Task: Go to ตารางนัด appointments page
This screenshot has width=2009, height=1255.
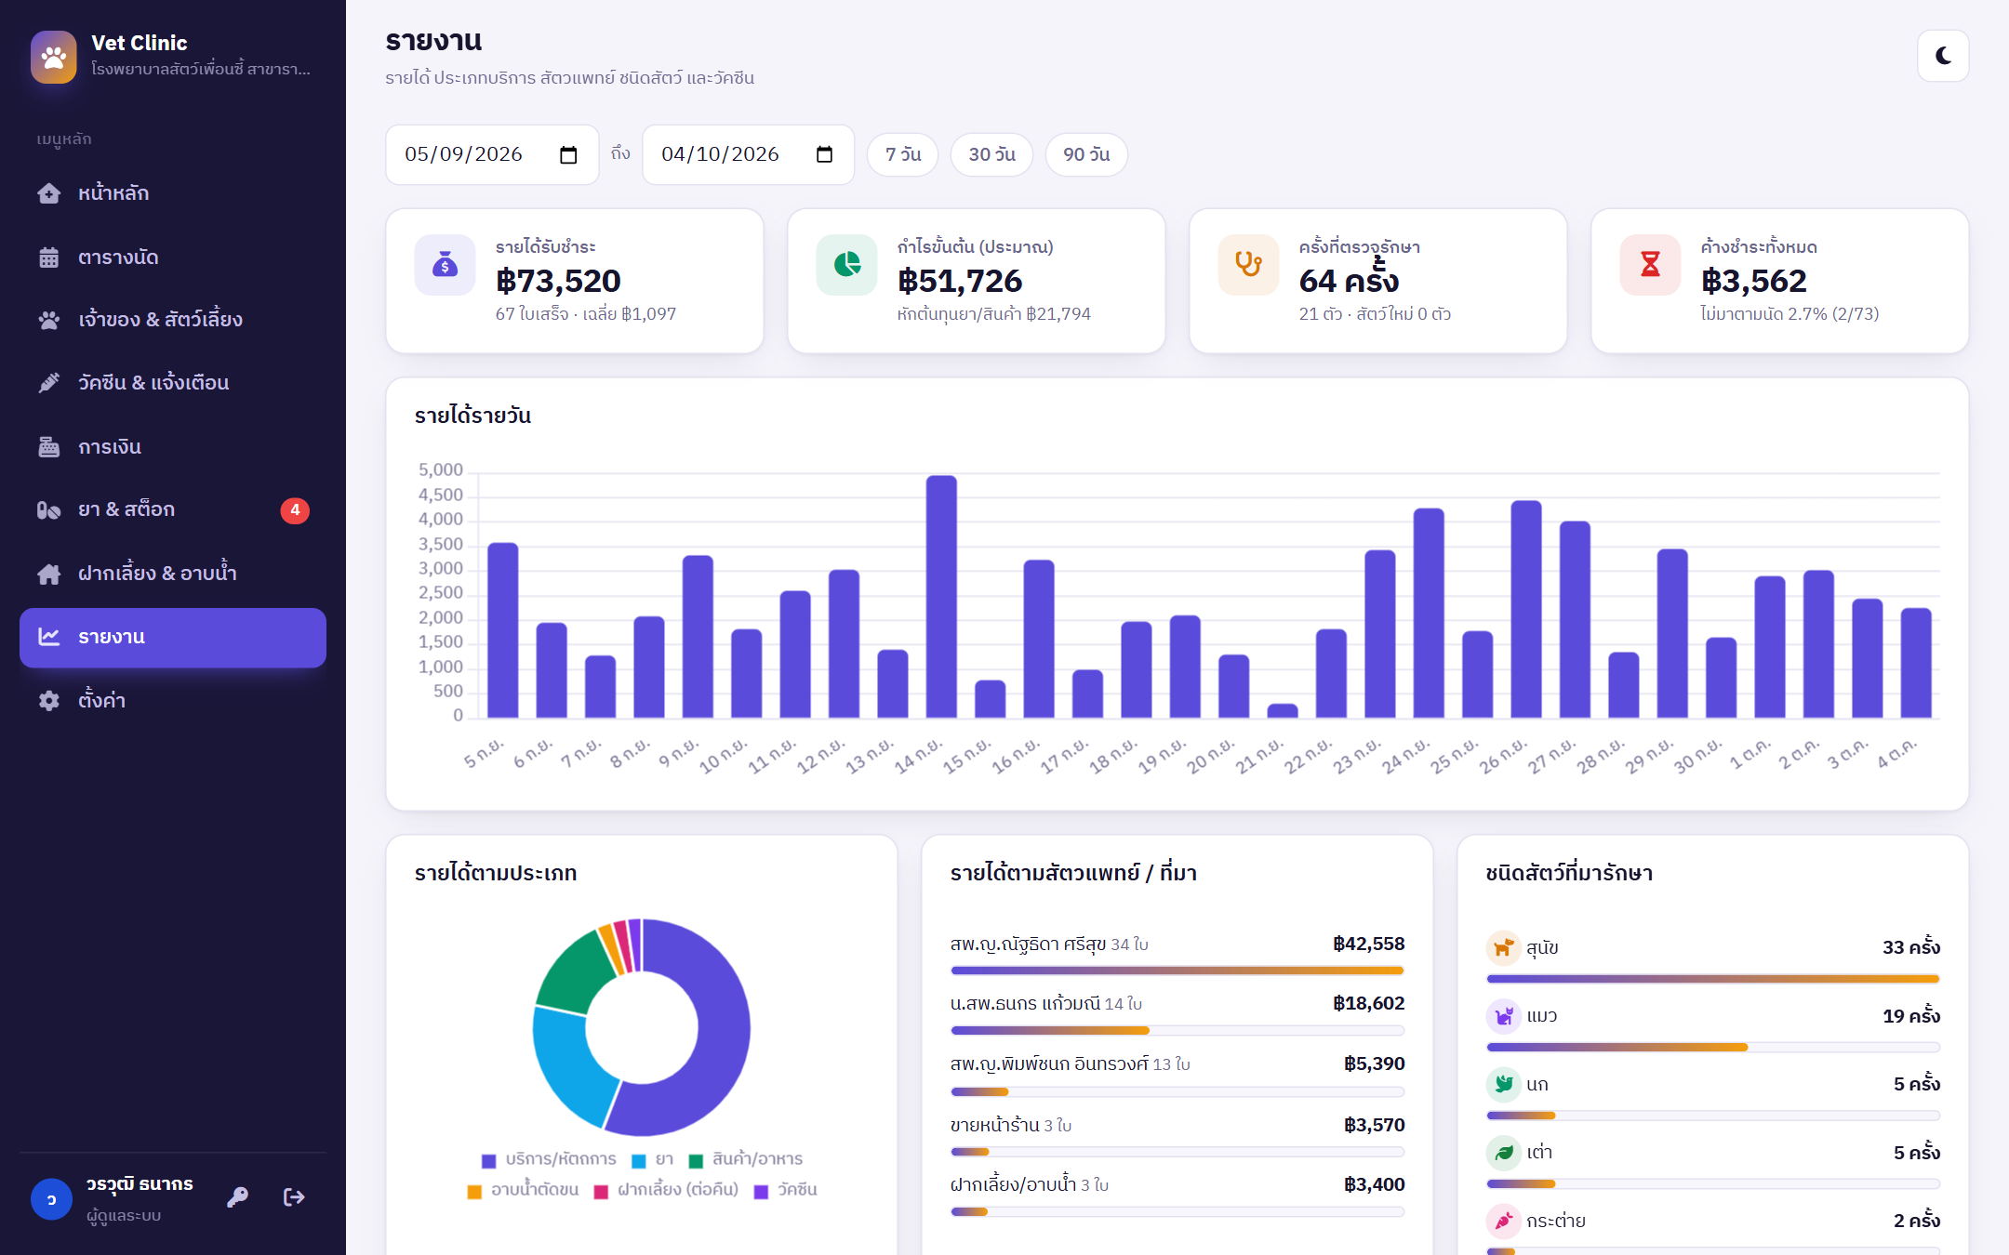Action: [x=173, y=258]
